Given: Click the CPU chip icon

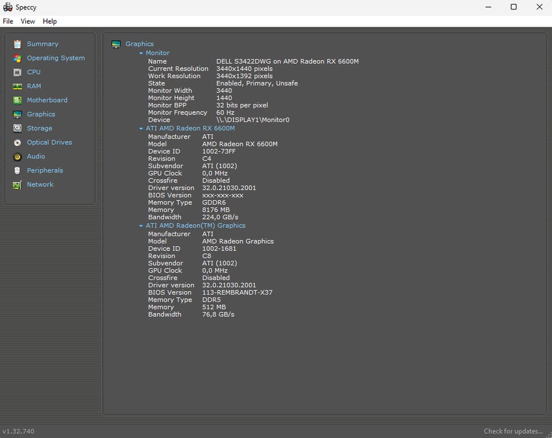Looking at the screenshot, I should click(17, 72).
